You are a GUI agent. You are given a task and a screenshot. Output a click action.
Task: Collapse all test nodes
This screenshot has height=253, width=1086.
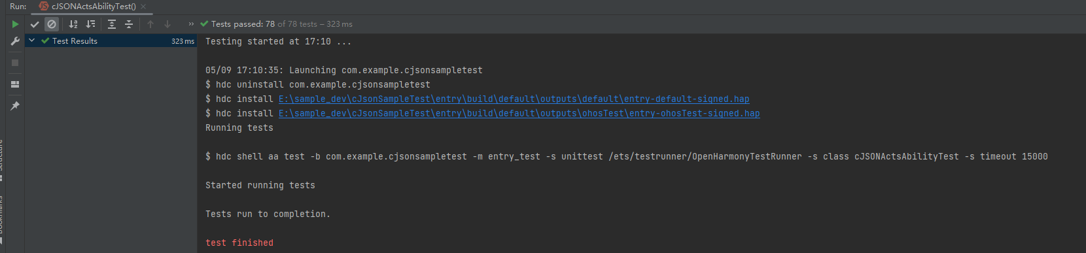129,24
